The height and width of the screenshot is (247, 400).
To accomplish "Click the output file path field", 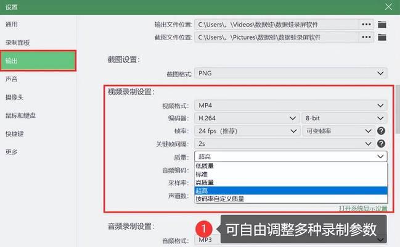I will 277,25.
